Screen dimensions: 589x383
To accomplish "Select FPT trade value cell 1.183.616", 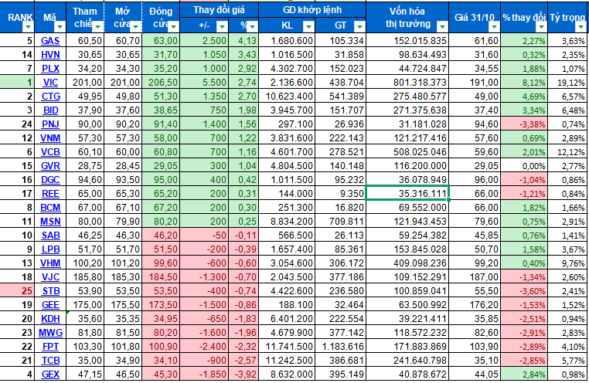I will (x=340, y=346).
